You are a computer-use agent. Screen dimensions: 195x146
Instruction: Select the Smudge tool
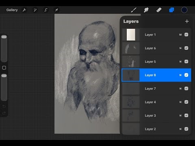pyautogui.click(x=146, y=10)
